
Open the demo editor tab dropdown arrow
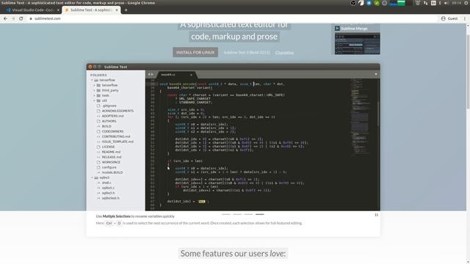376,74
